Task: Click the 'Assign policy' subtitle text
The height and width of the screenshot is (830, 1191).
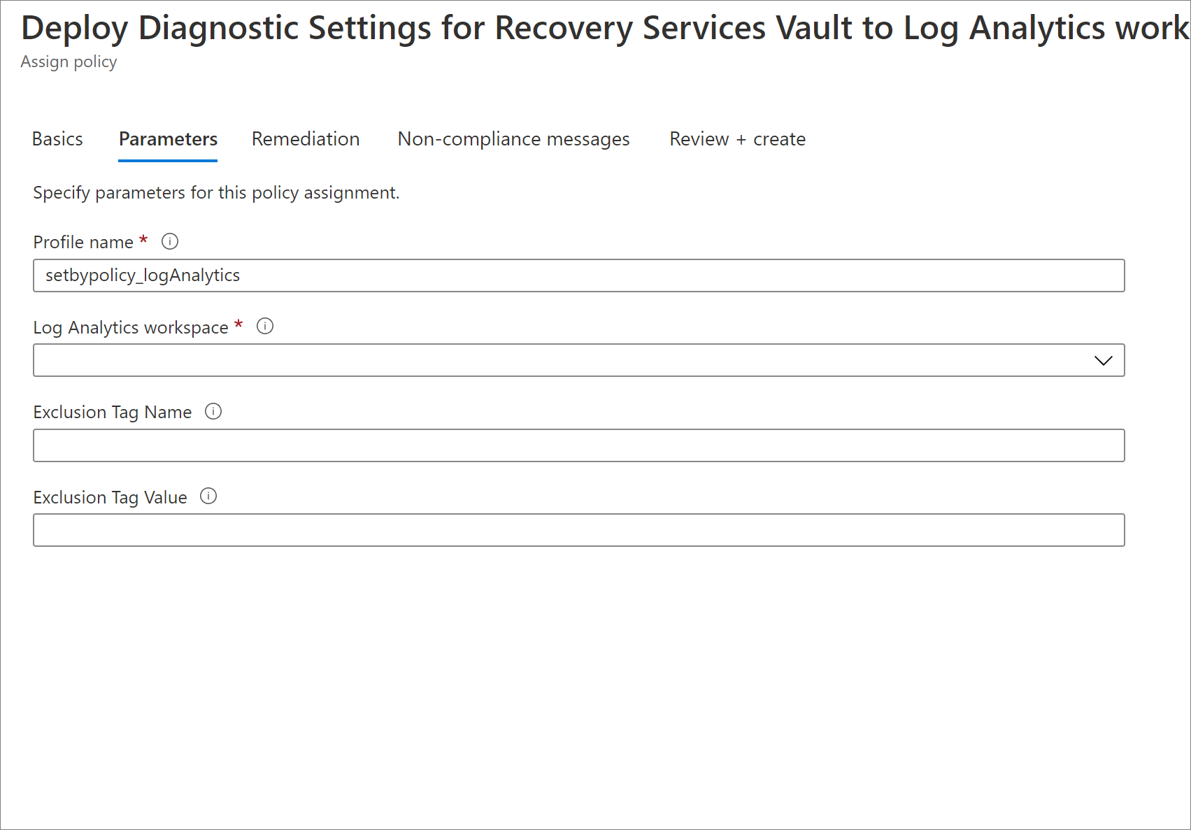Action: [69, 62]
